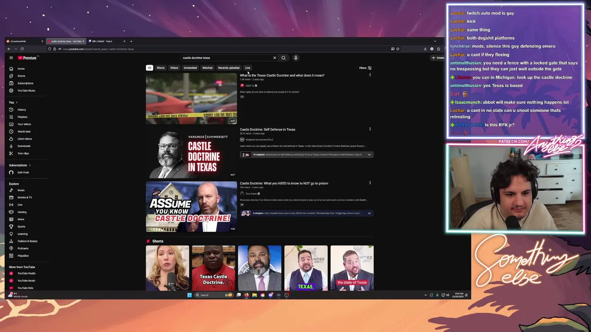The width and height of the screenshot is (591, 332).
Task: Expand the You section chevron
Action: point(17,102)
